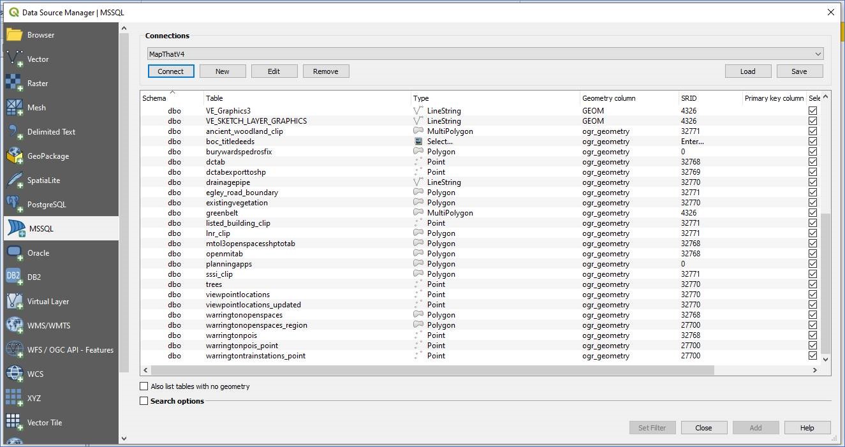The height and width of the screenshot is (447, 845).
Task: Click the sidebar scroll-down arrow
Action: [x=124, y=438]
